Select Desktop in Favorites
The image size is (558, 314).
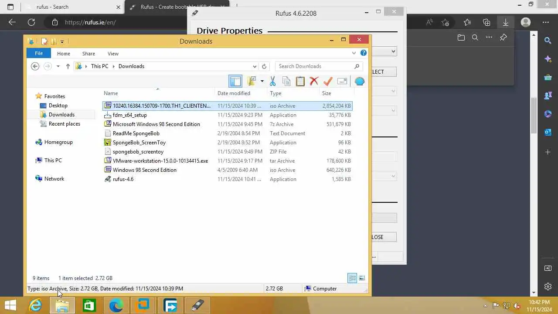[58, 106]
